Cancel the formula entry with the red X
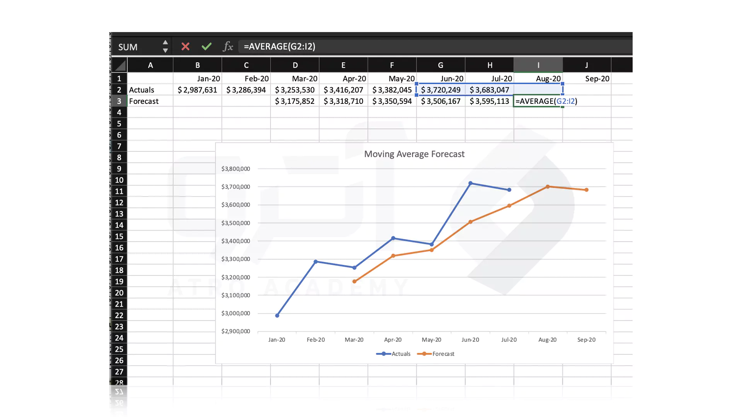Image resolution: width=742 pixels, height=417 pixels. (x=185, y=47)
